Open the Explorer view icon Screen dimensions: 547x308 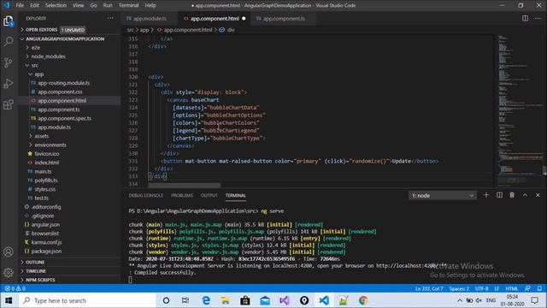point(9,21)
